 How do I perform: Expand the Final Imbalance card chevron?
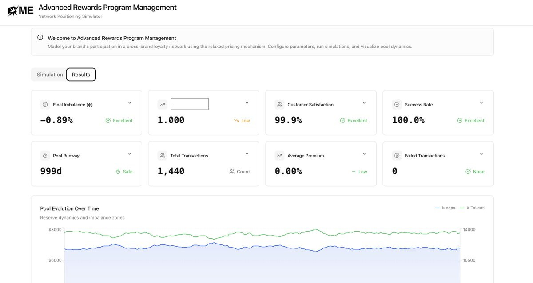pyautogui.click(x=130, y=103)
